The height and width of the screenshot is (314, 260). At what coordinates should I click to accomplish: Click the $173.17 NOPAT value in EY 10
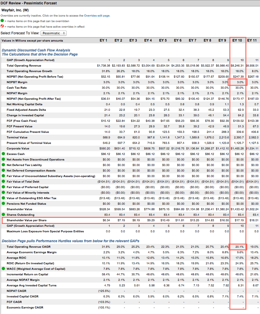point(238,99)
